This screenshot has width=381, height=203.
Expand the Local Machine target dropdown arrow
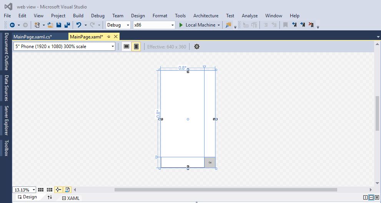219,25
